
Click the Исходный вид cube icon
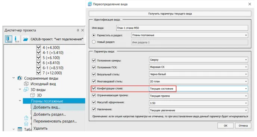coord(26,84)
